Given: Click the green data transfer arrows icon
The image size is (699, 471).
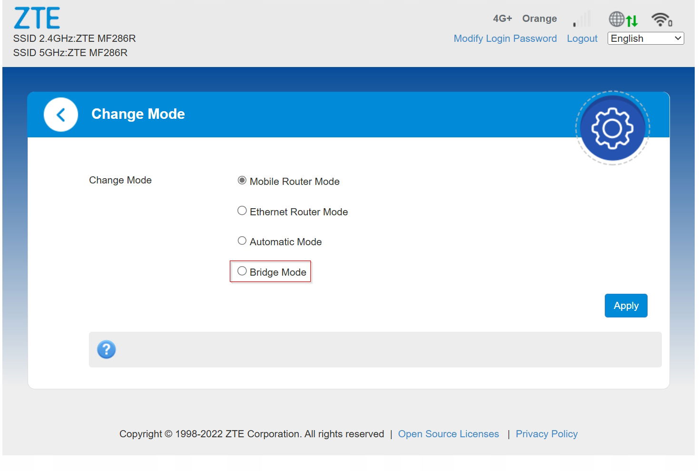Looking at the screenshot, I should click(632, 21).
